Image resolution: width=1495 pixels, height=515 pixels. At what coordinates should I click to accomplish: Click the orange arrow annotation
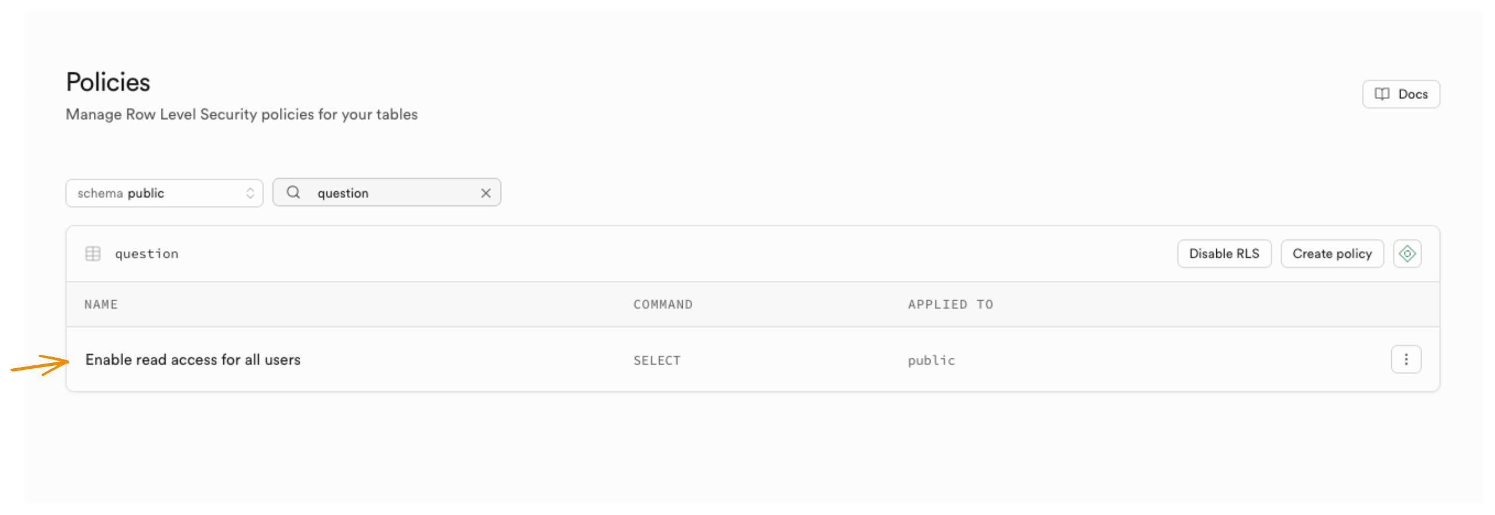click(40, 365)
